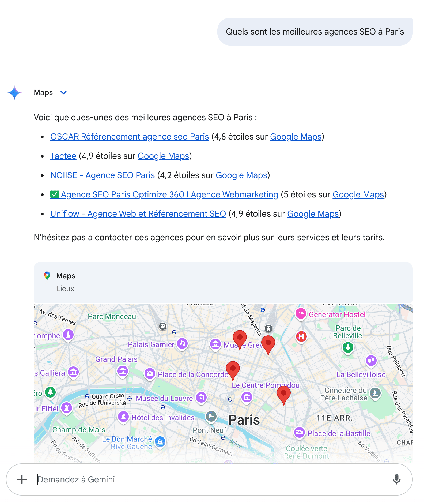Image resolution: width=424 pixels, height=502 pixels.
Task: Click the microphone voice input icon
Action: [396, 479]
